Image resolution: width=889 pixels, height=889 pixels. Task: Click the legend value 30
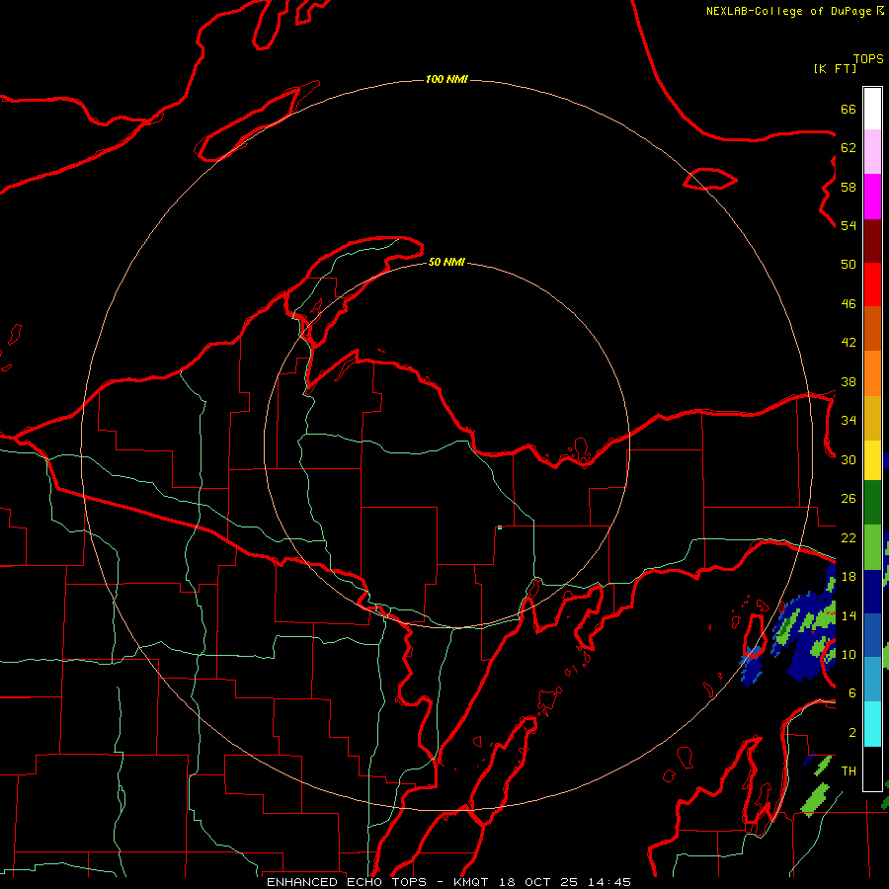tap(849, 459)
